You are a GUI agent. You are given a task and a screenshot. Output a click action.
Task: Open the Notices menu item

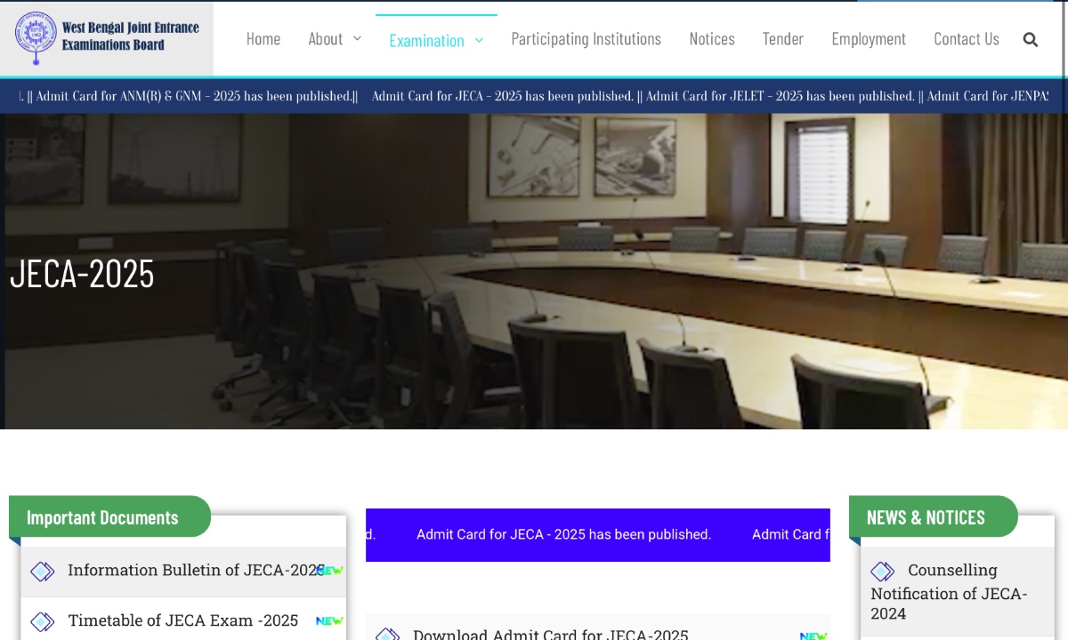point(712,39)
